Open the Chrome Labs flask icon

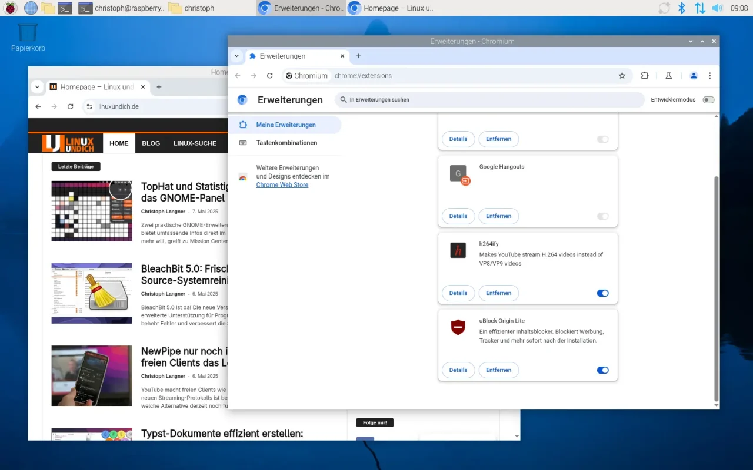coord(668,76)
